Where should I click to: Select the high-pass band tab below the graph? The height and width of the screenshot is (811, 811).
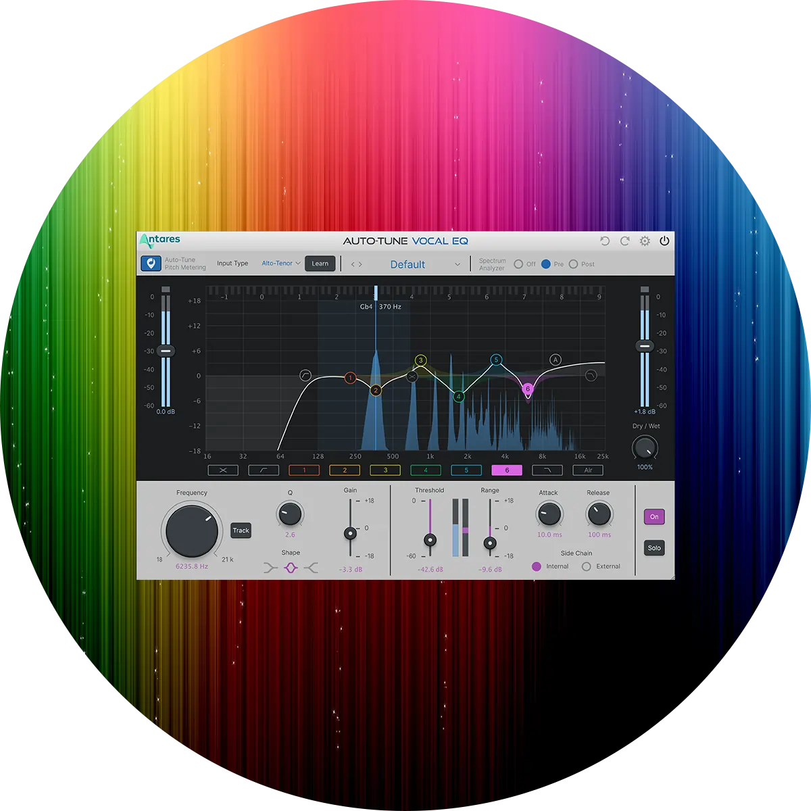tap(264, 470)
